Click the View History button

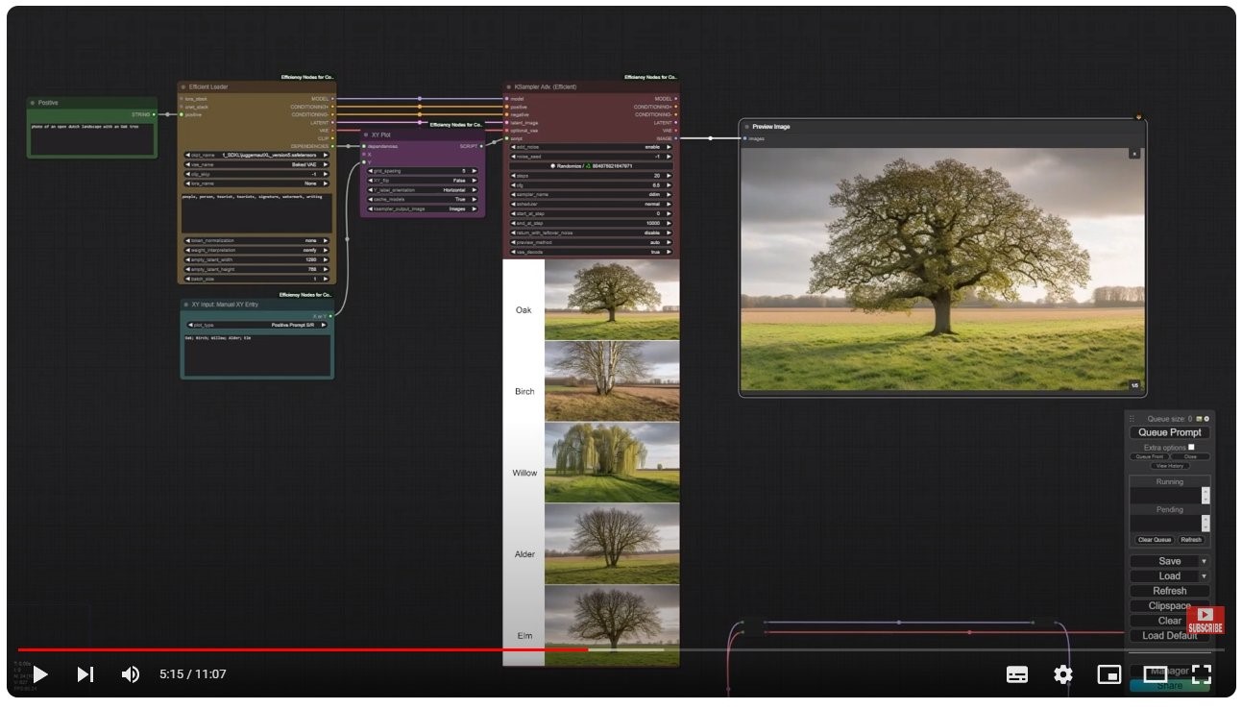(x=1169, y=466)
